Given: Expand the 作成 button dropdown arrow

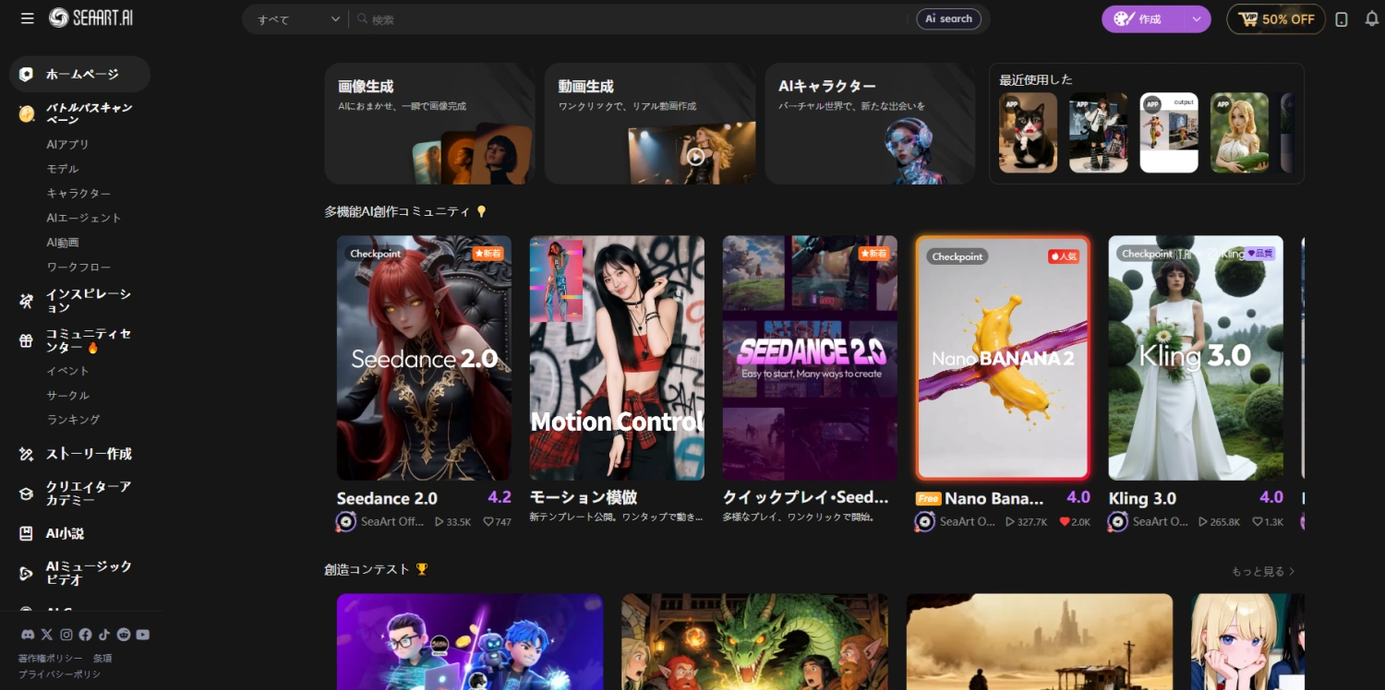Looking at the screenshot, I should tap(1198, 19).
